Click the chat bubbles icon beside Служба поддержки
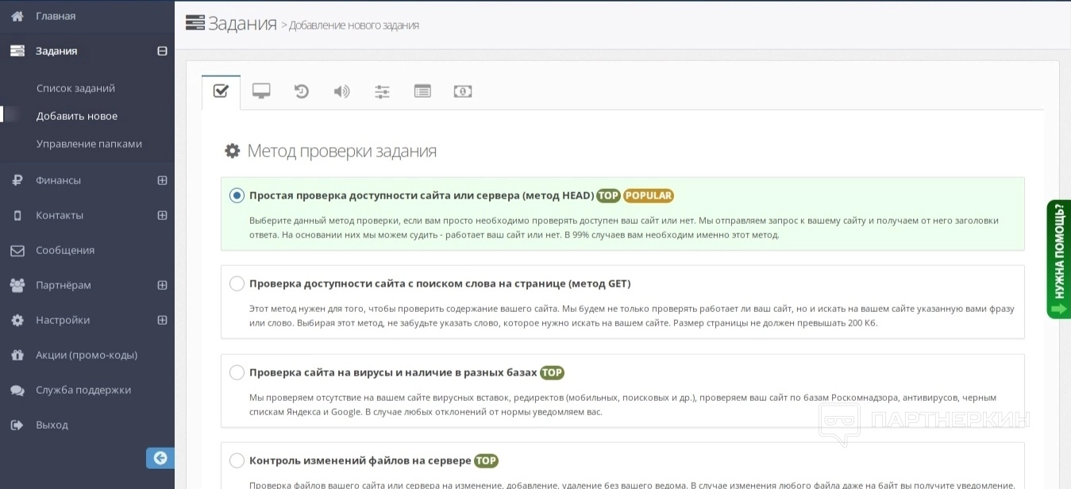This screenshot has width=1071, height=489. tap(17, 390)
